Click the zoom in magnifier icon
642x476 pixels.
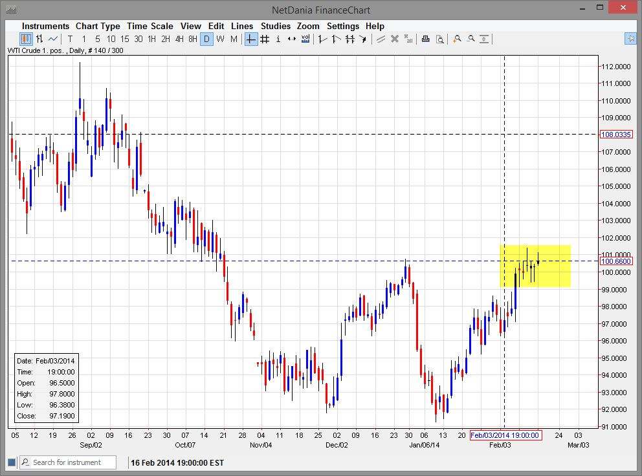tap(458, 39)
